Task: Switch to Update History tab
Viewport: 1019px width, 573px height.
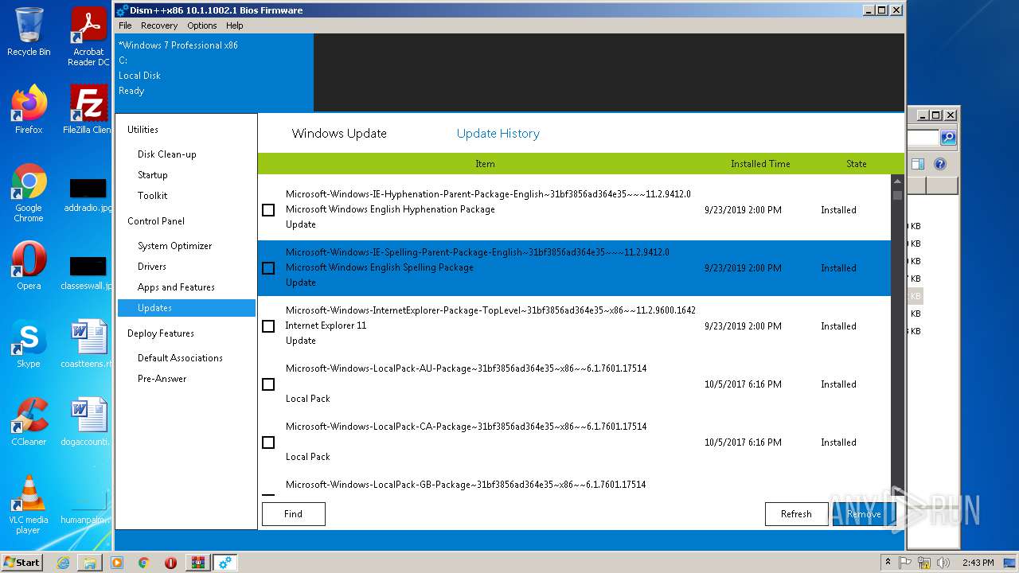Action: [498, 134]
